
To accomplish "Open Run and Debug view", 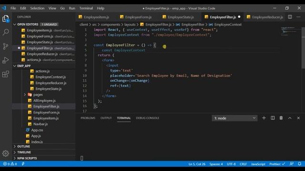I will coord(6,60).
